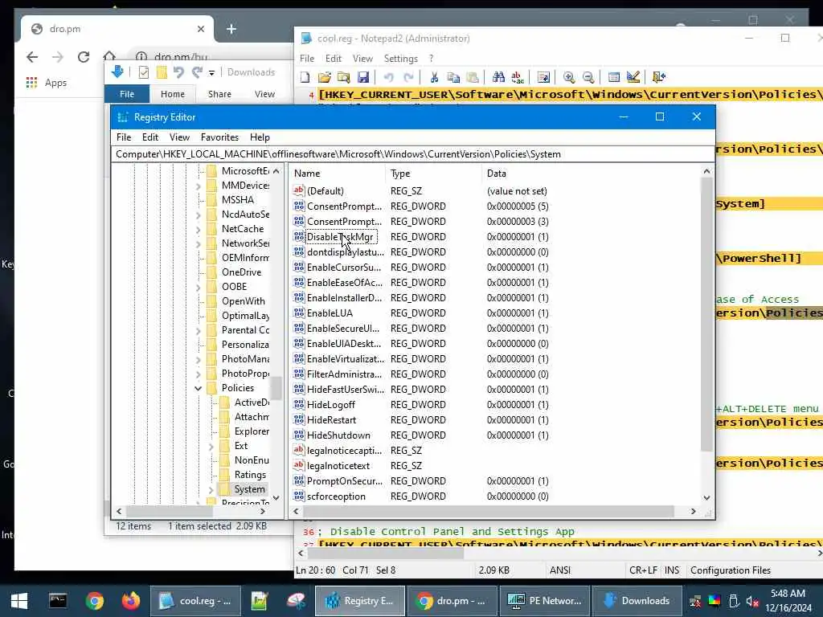823x617 pixels.
Task: Click Windows Start button
Action: pyautogui.click(x=19, y=601)
